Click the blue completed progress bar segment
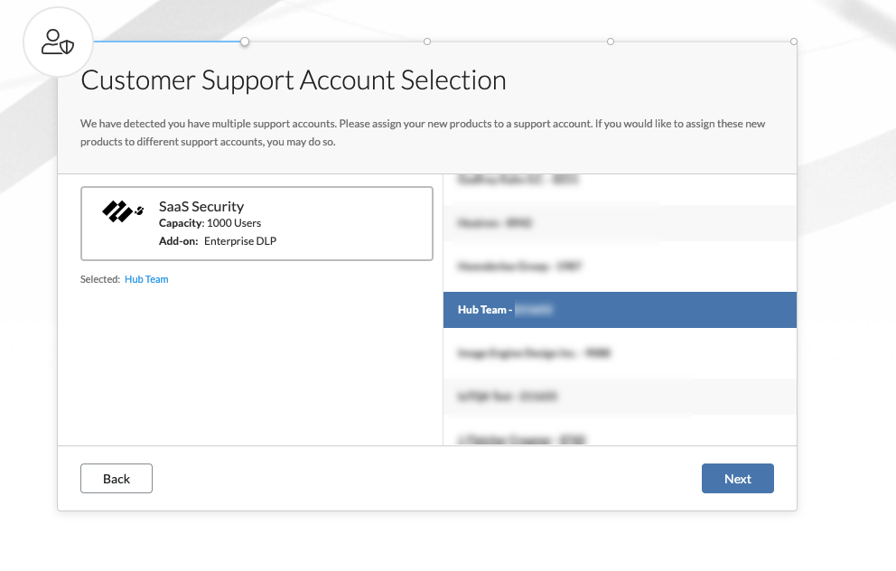The image size is (896, 571). pyautogui.click(x=167, y=42)
